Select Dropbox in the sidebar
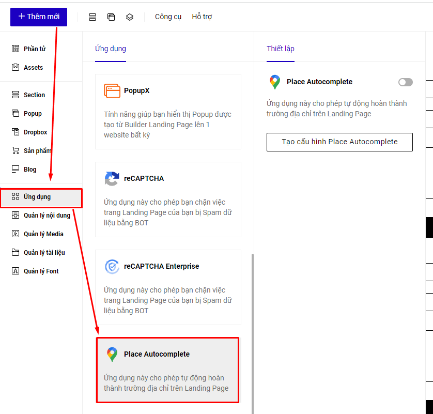Screen dimensions: 433x414 35,132
